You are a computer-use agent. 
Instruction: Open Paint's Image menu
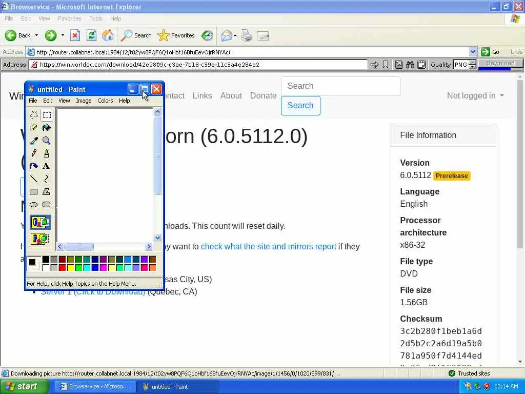(84, 101)
